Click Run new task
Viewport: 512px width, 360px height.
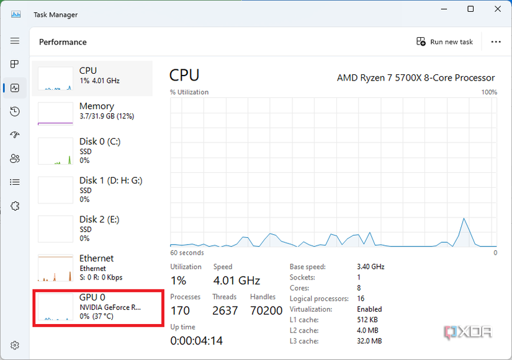[444, 42]
